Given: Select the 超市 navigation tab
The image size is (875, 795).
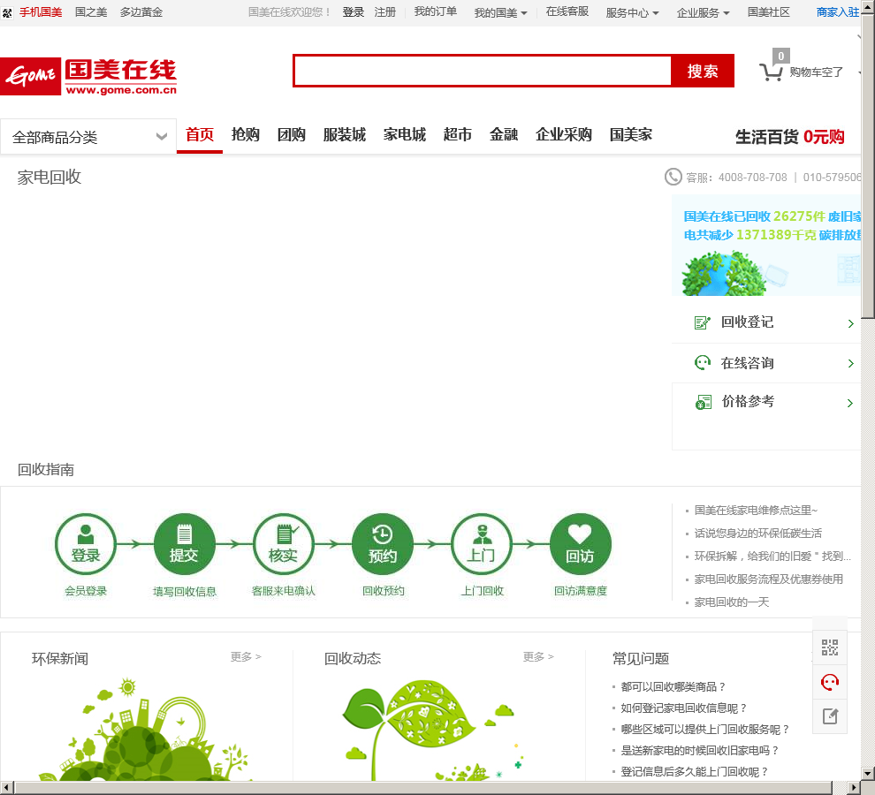Looking at the screenshot, I should tap(458, 135).
